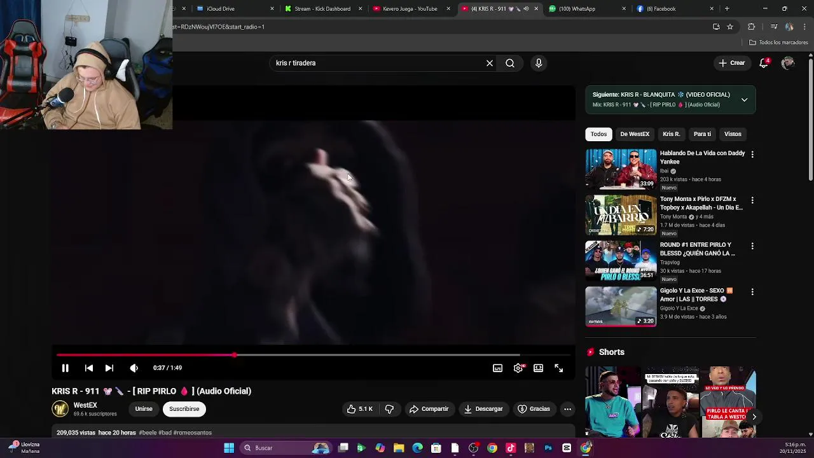
Task: Go to the previous video
Action: point(89,368)
